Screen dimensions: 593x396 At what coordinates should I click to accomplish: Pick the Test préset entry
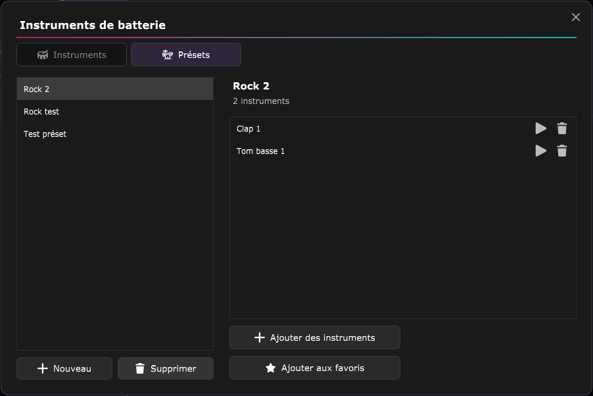115,134
